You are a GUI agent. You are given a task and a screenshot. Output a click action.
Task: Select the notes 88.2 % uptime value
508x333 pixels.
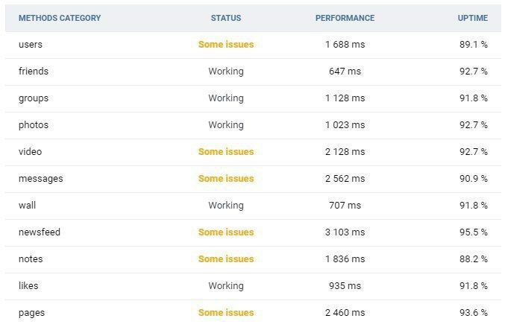474,259
